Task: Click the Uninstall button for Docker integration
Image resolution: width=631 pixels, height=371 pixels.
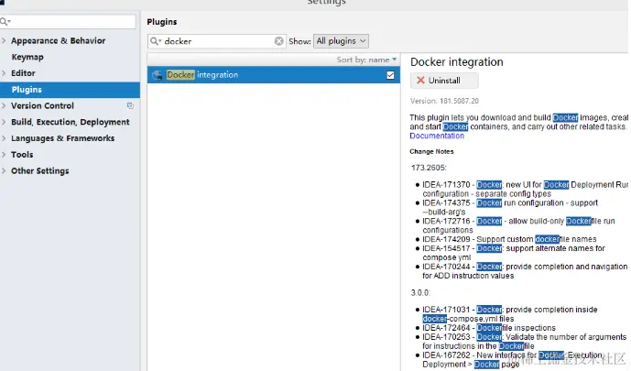Action: point(444,81)
